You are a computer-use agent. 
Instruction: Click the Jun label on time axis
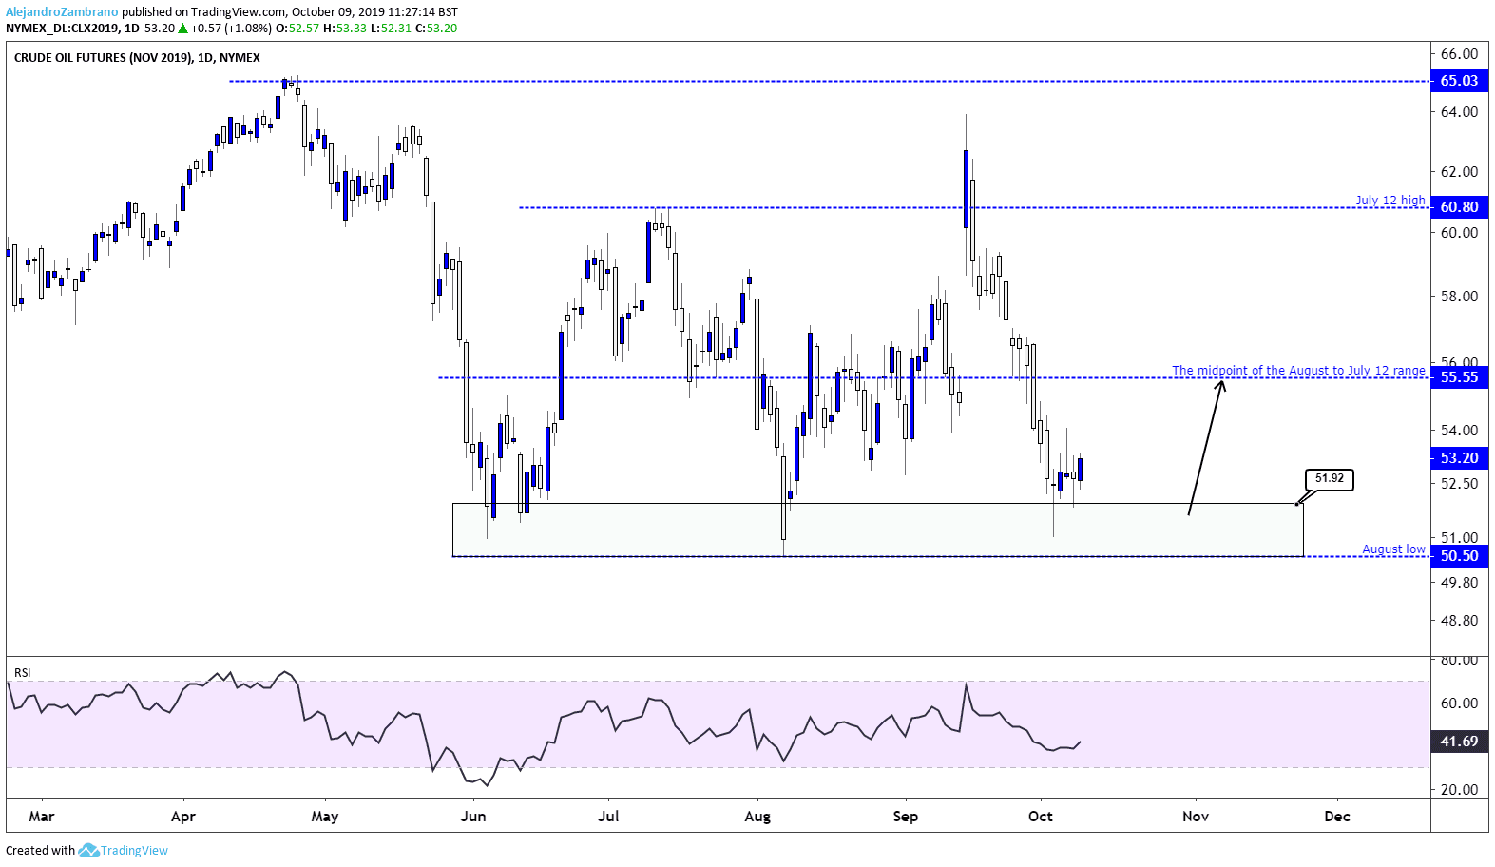click(x=473, y=817)
